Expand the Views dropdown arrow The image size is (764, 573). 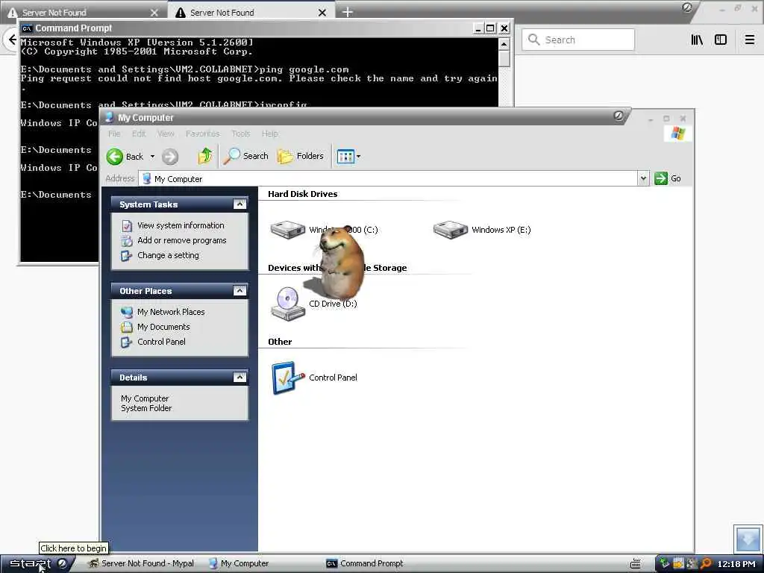[359, 157]
